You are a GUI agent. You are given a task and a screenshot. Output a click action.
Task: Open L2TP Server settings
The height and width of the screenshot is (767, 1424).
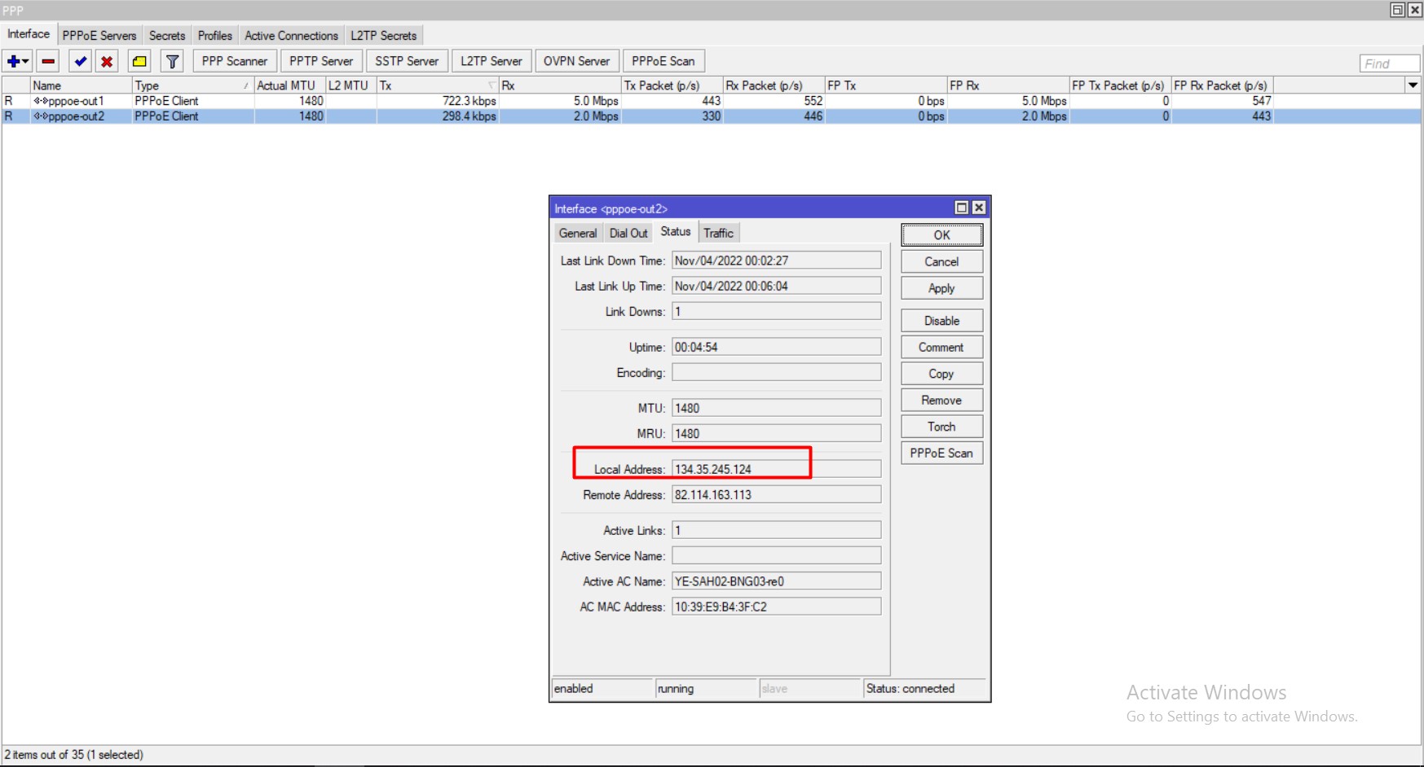click(x=492, y=61)
